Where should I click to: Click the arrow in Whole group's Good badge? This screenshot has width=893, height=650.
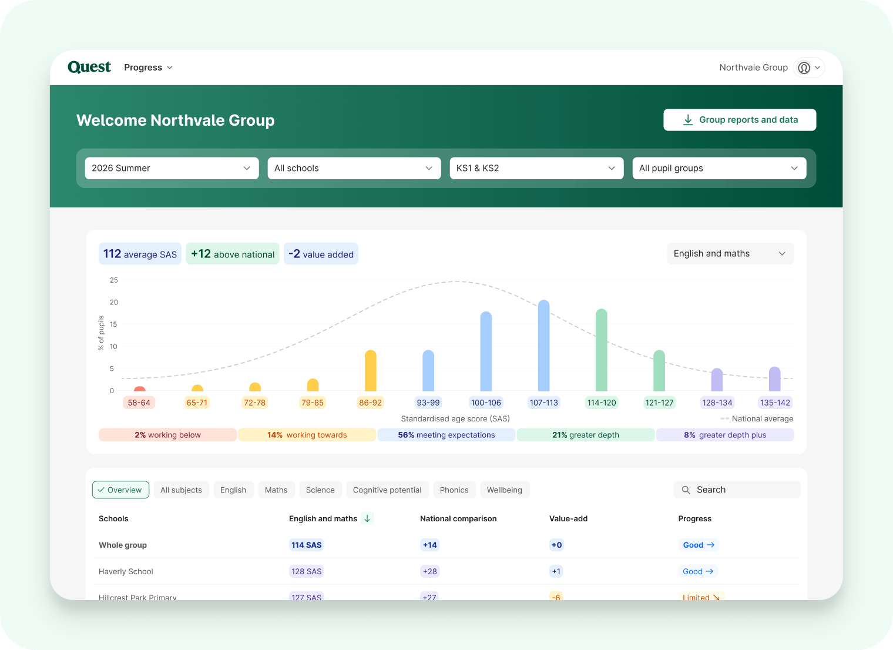coord(711,545)
